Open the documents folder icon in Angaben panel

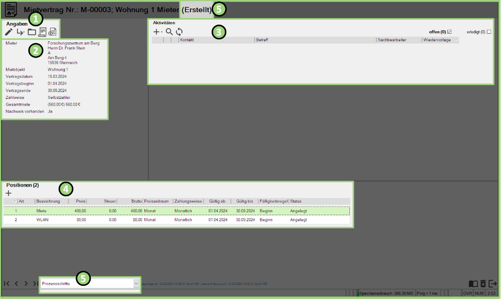31,31
